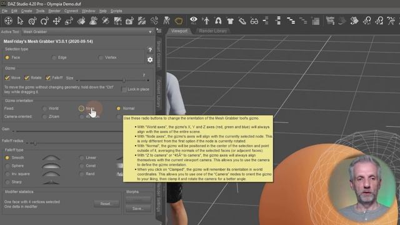Click the stacked squares grid toolbar icon
Viewport: 400px width, 225px height.
[316, 21]
